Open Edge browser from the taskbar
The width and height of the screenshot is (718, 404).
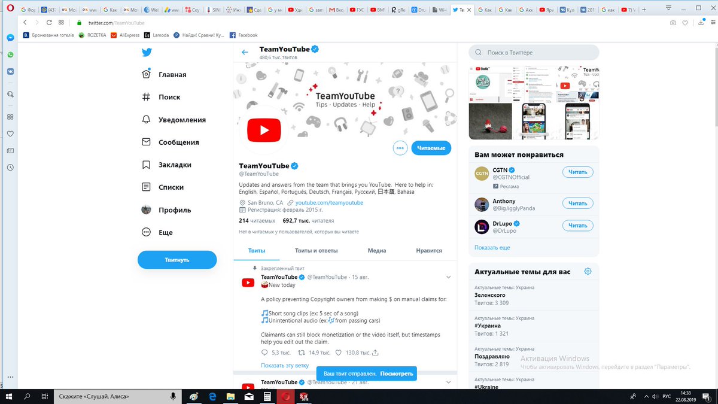(x=212, y=396)
